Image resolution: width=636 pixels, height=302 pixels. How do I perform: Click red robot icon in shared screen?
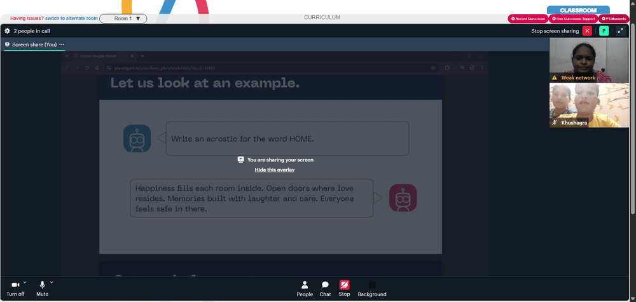(403, 198)
